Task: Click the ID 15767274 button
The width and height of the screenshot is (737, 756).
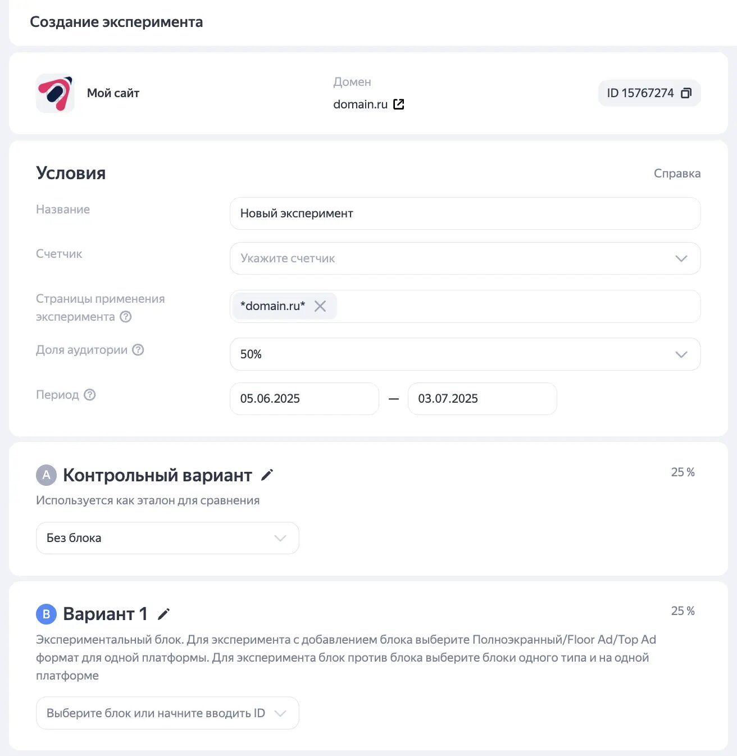Action: pyautogui.click(x=640, y=93)
